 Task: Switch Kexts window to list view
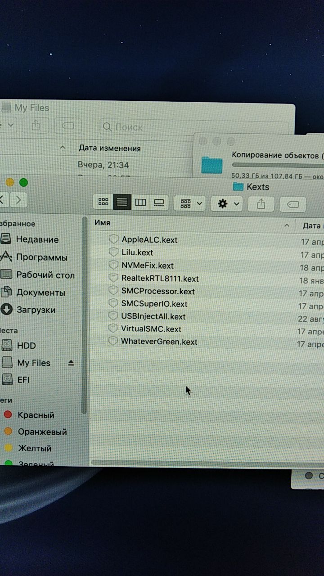pyautogui.click(x=121, y=202)
